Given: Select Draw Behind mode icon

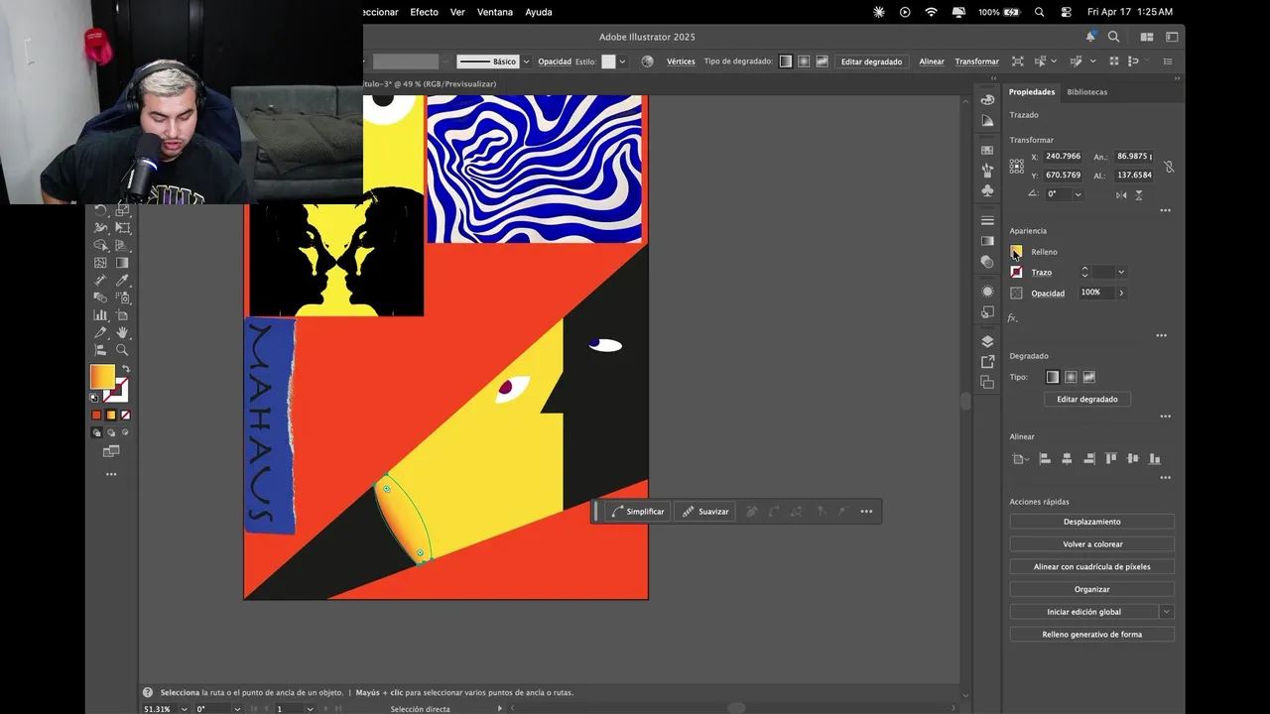Looking at the screenshot, I should [x=111, y=432].
